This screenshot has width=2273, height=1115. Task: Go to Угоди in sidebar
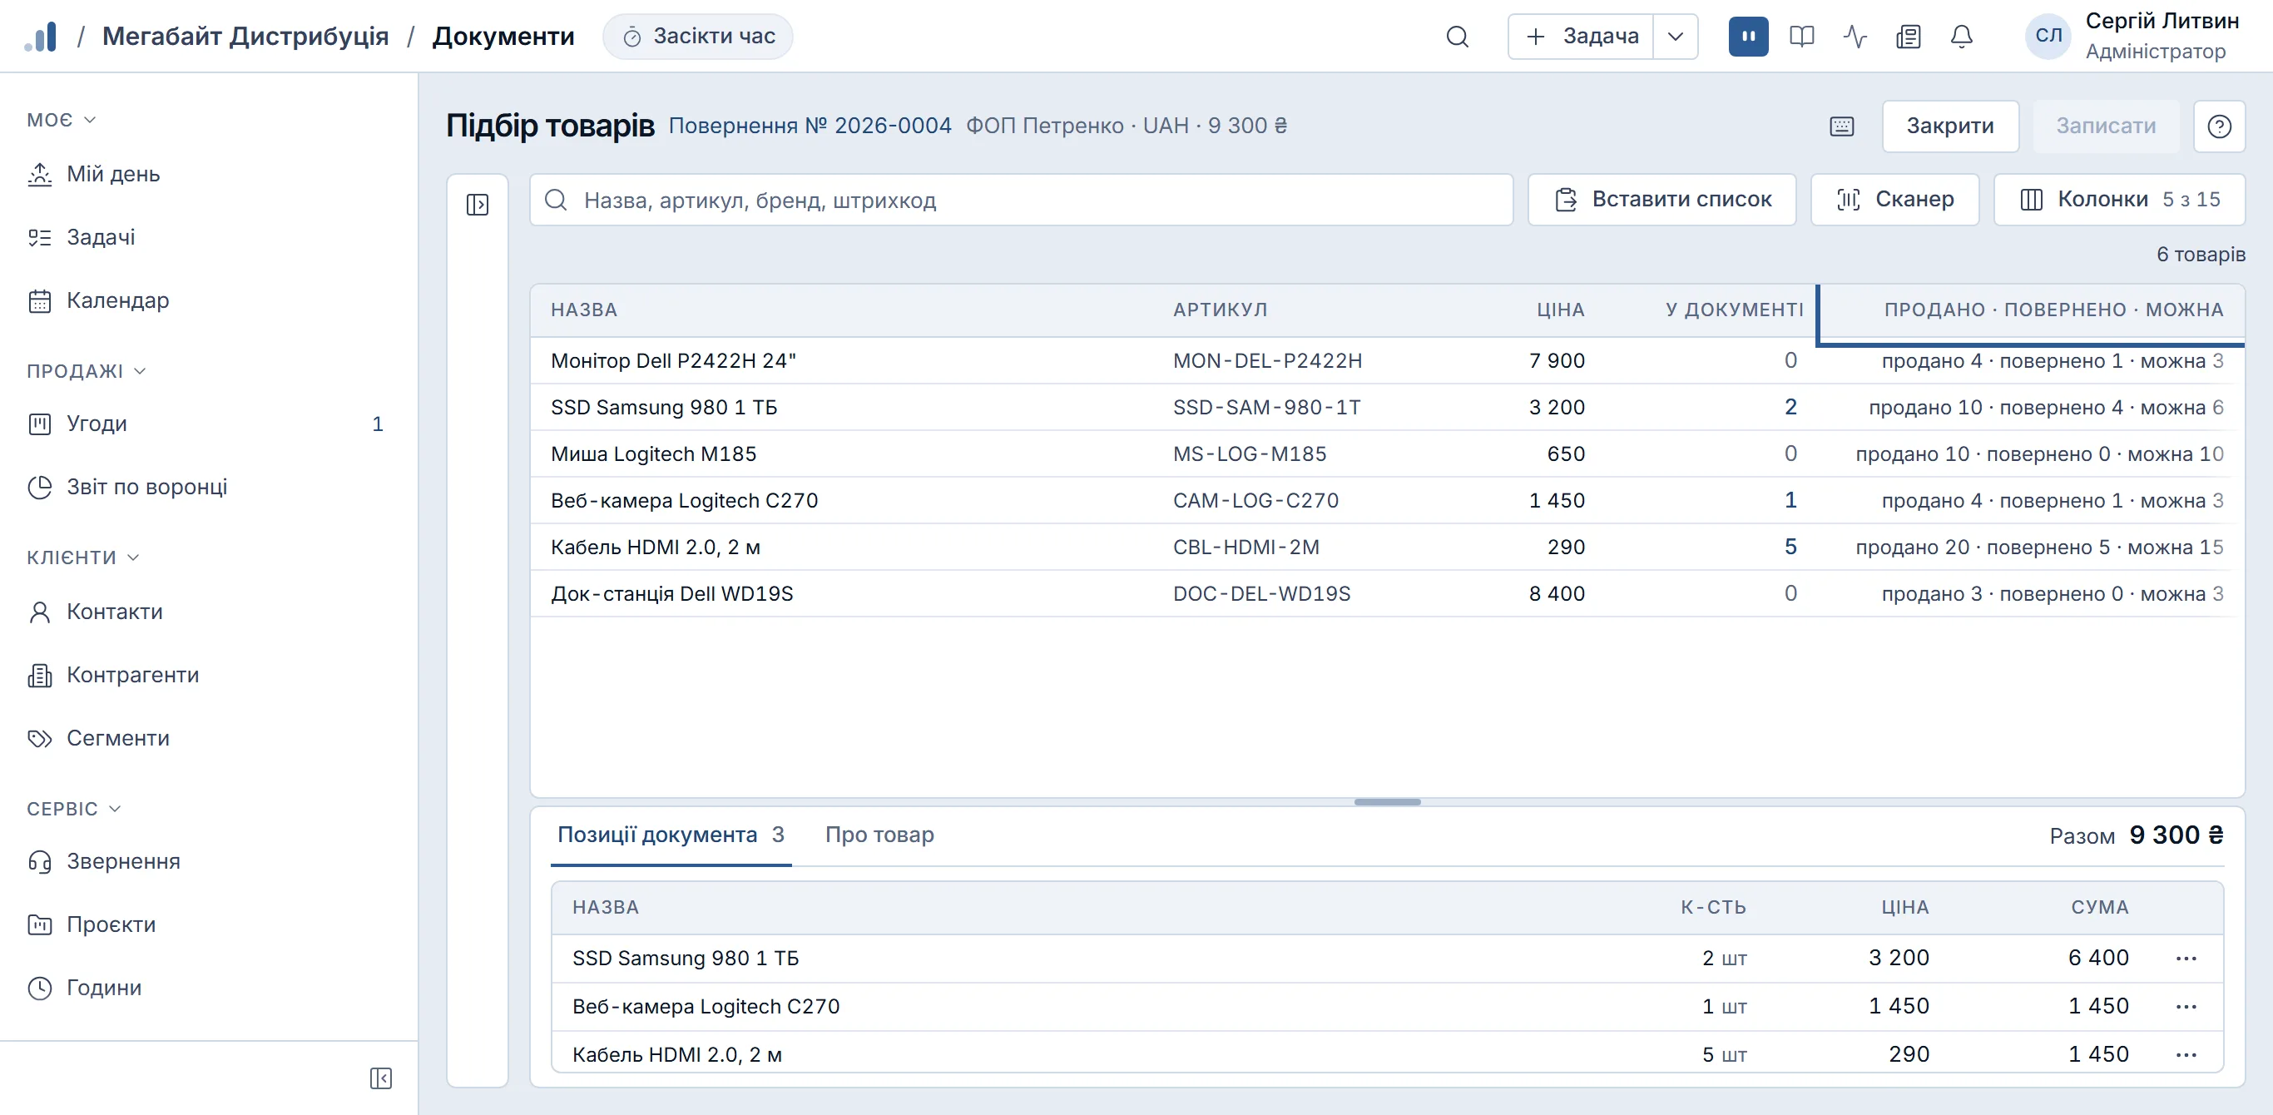[x=208, y=424]
